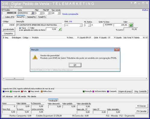
Task: Click the Sub.Total column header
Action: tap(127, 38)
